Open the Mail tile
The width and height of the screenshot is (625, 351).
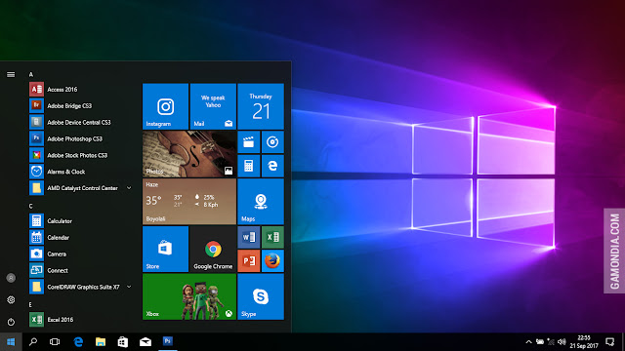click(213, 106)
